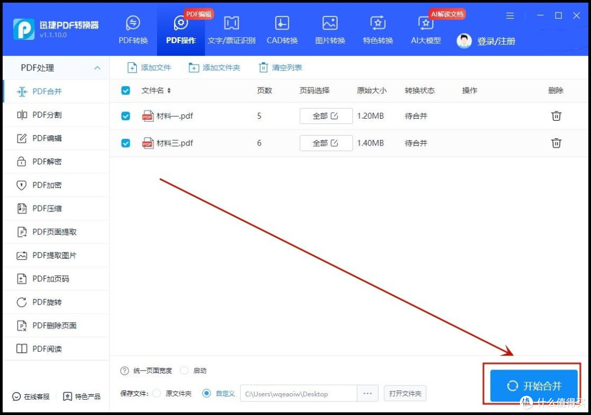This screenshot has width=591, height=415.
Task: Open 特色产品 link
Action: 82,396
